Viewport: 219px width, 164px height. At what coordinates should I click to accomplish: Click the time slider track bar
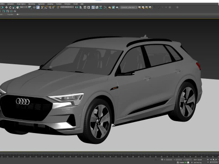coord(109,156)
